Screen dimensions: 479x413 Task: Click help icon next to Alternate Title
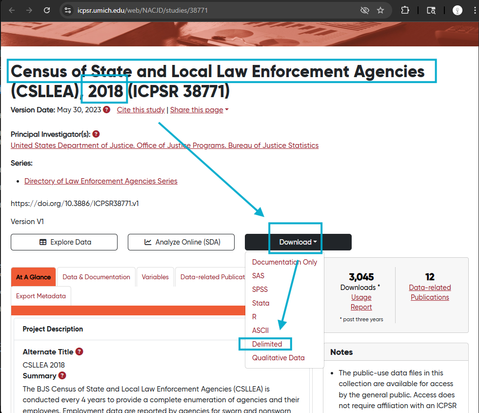[x=80, y=351]
